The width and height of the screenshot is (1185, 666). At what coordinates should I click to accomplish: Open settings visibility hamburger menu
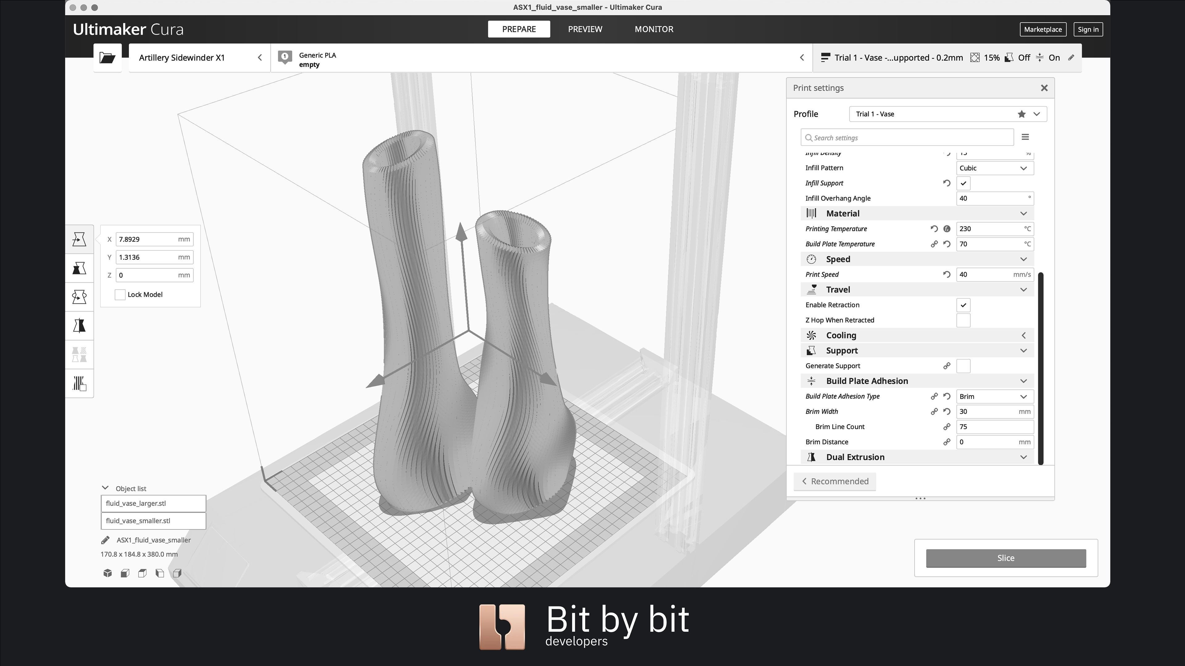1025,137
